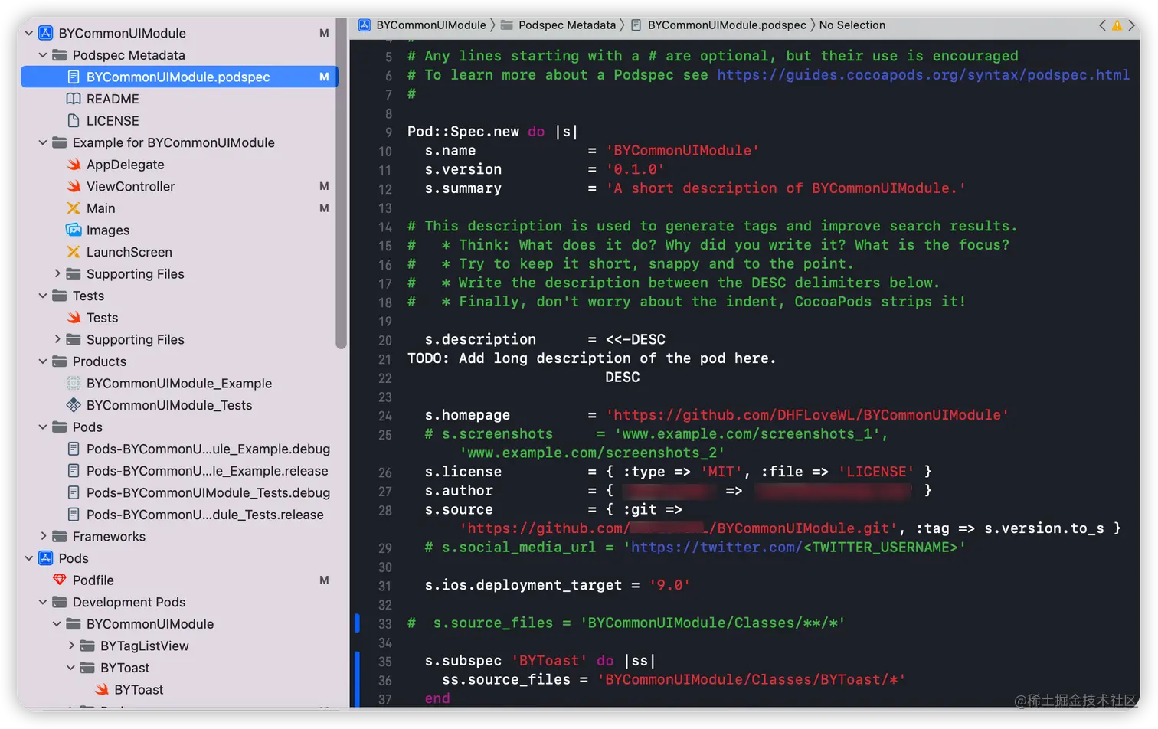Image resolution: width=1158 pixels, height=729 pixels.
Task: Click icon of Pods-BYCommonU...le_Example.release config
Action: pyautogui.click(x=74, y=470)
